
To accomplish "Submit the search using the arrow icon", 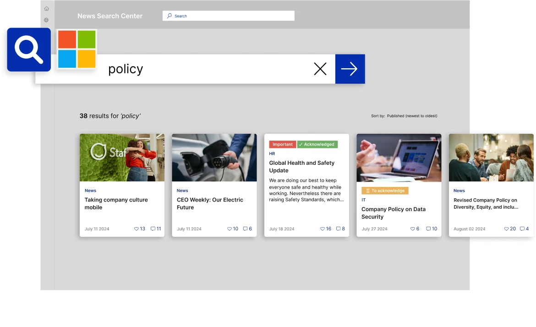I will [x=350, y=69].
